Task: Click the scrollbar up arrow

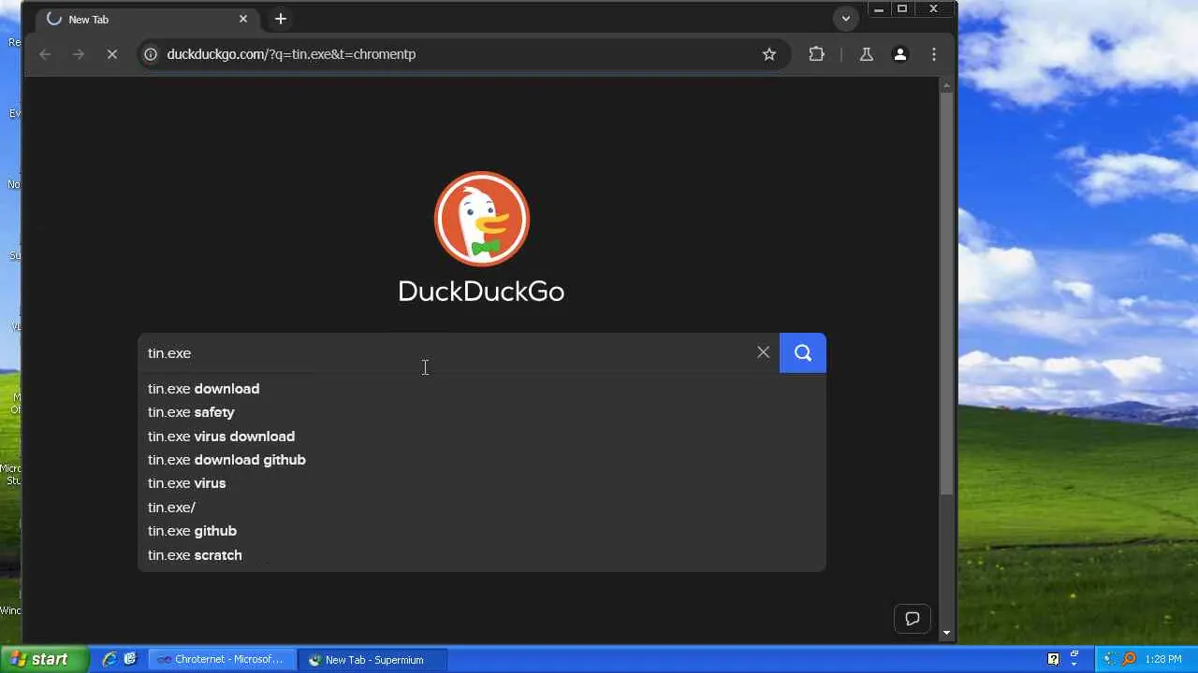Action: [946, 85]
